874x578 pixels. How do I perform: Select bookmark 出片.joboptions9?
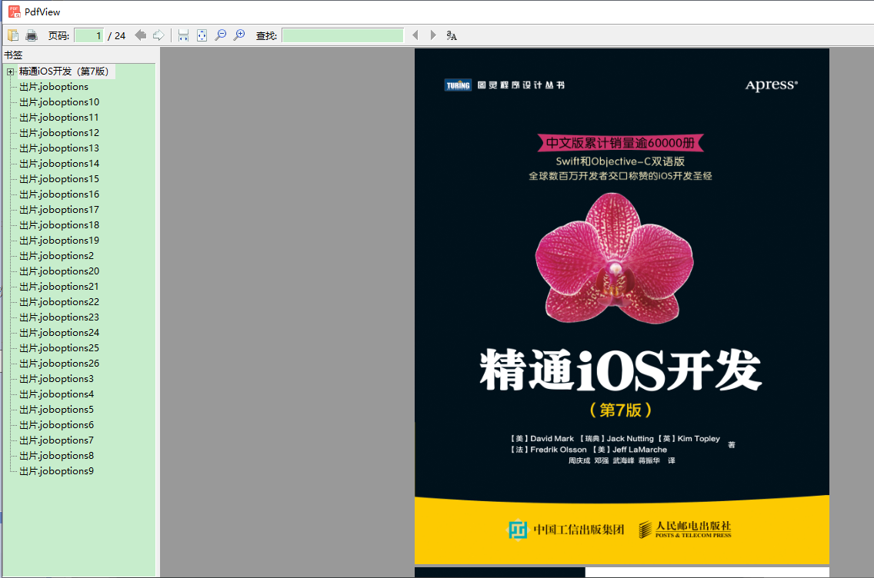tap(56, 471)
